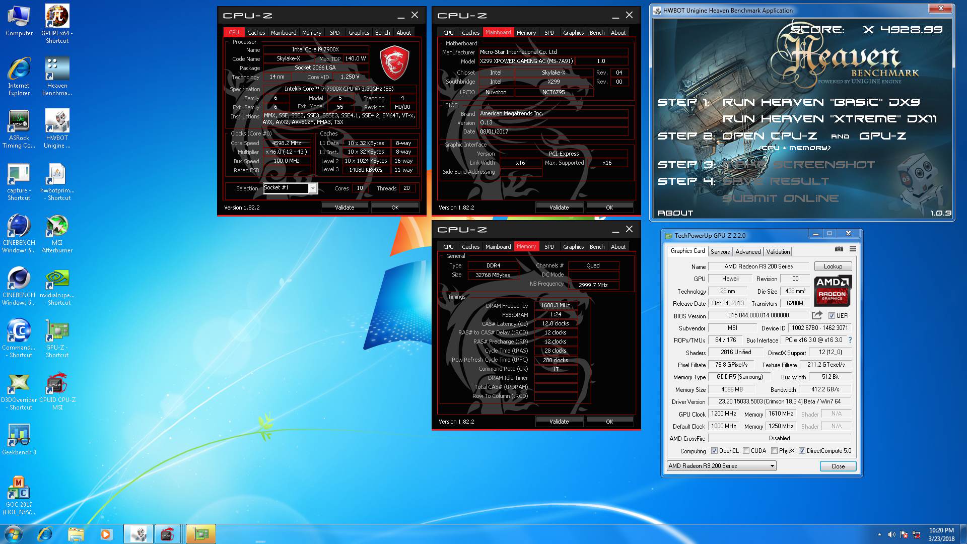Click AMD Radeon Graphics logo in GPU-Z
967x544 pixels.
(833, 291)
